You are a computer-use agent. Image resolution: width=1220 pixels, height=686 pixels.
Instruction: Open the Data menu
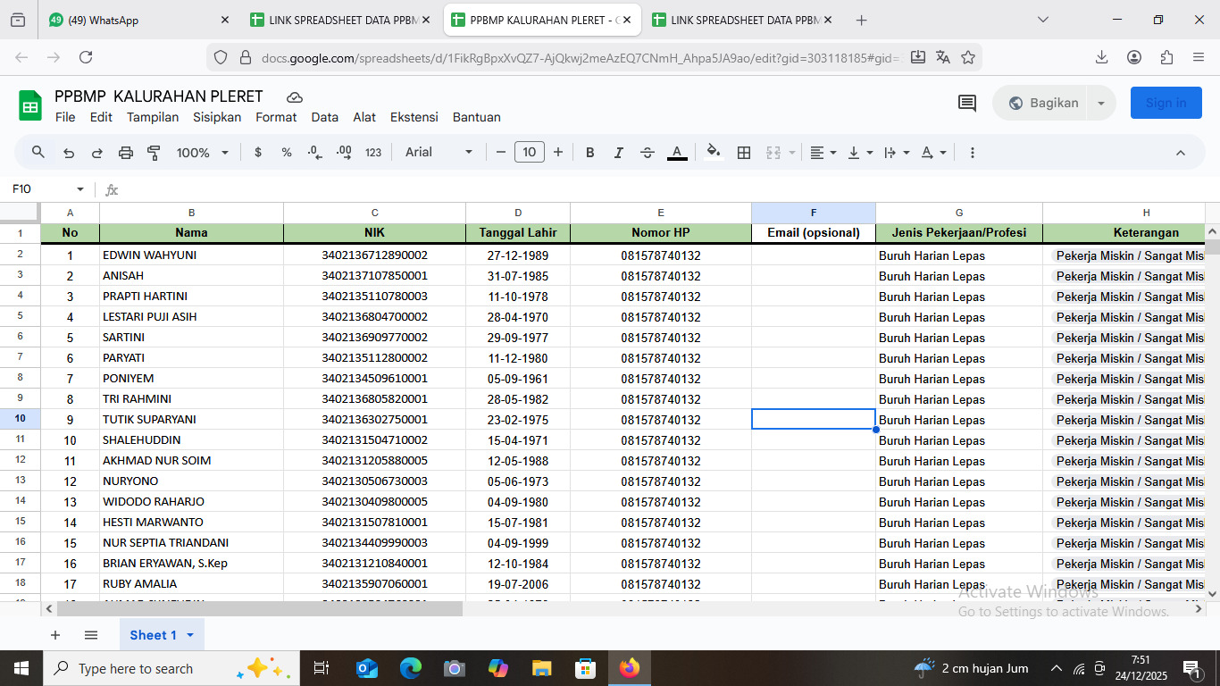pyautogui.click(x=324, y=117)
